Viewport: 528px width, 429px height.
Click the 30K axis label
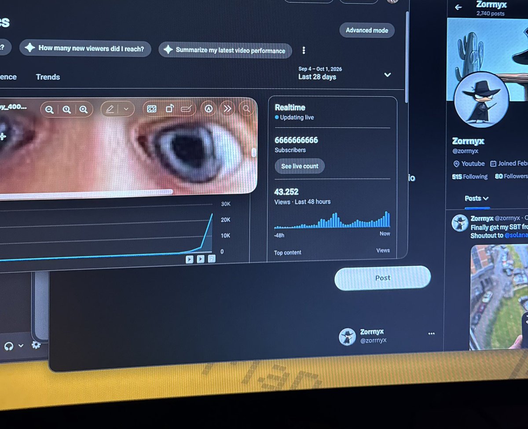[x=225, y=204]
